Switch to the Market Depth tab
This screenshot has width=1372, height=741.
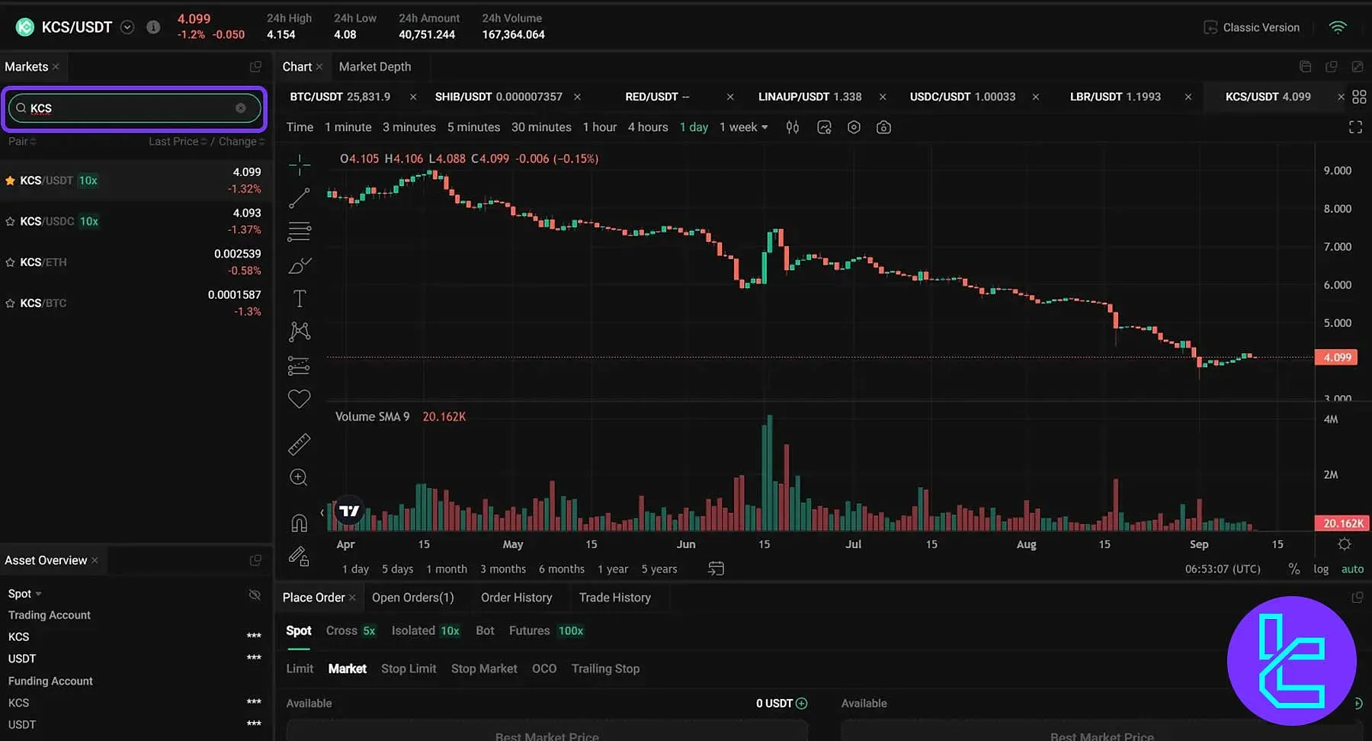374,67
